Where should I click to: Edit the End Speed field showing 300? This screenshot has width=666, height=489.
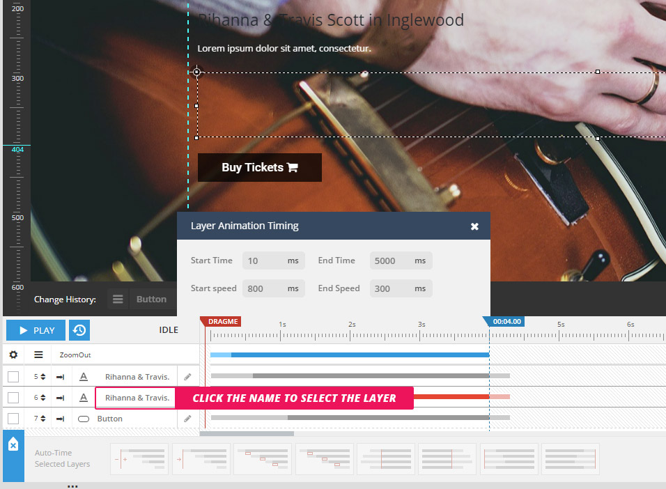tap(401, 288)
